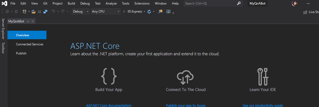The height and width of the screenshot is (107, 319).
Task: Click the search magnifier icon
Action: tap(239, 3)
